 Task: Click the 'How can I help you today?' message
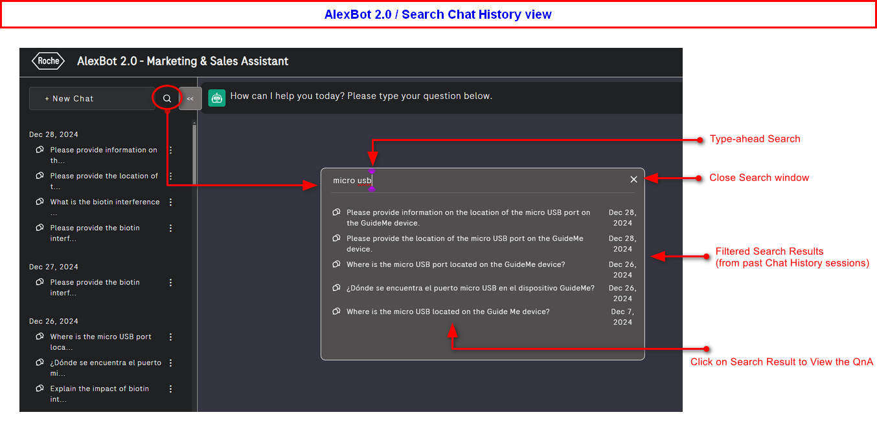tap(361, 96)
